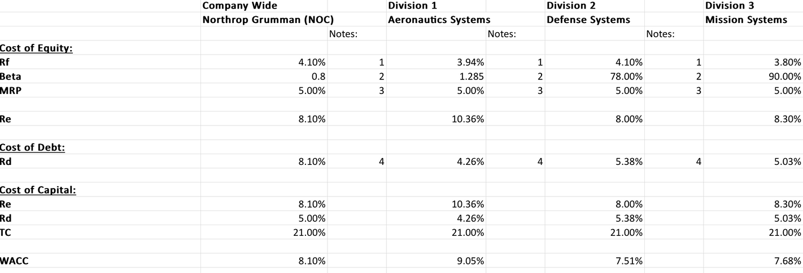Select the "Aeronautics Systems" cell

[x=439, y=20]
